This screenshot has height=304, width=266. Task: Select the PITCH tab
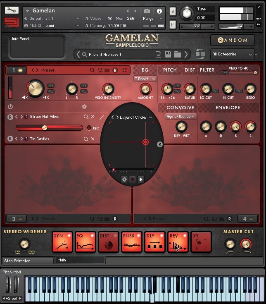coord(170,70)
